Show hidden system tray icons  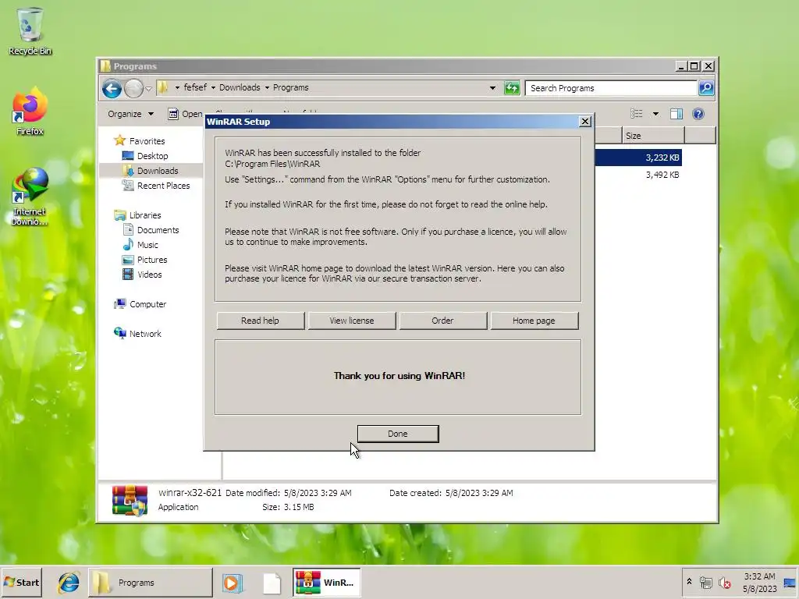pos(689,582)
